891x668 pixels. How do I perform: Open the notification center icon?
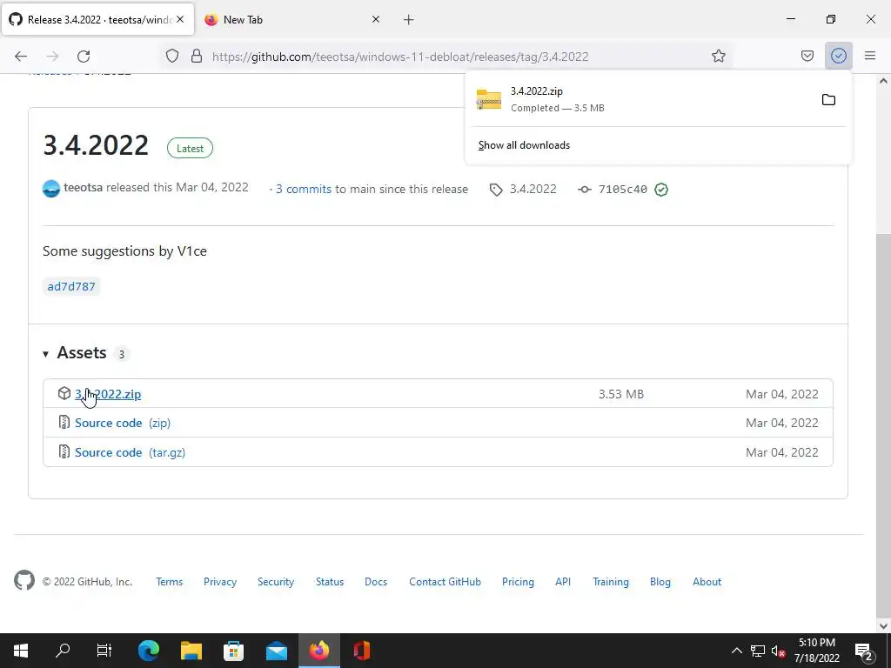click(x=863, y=651)
